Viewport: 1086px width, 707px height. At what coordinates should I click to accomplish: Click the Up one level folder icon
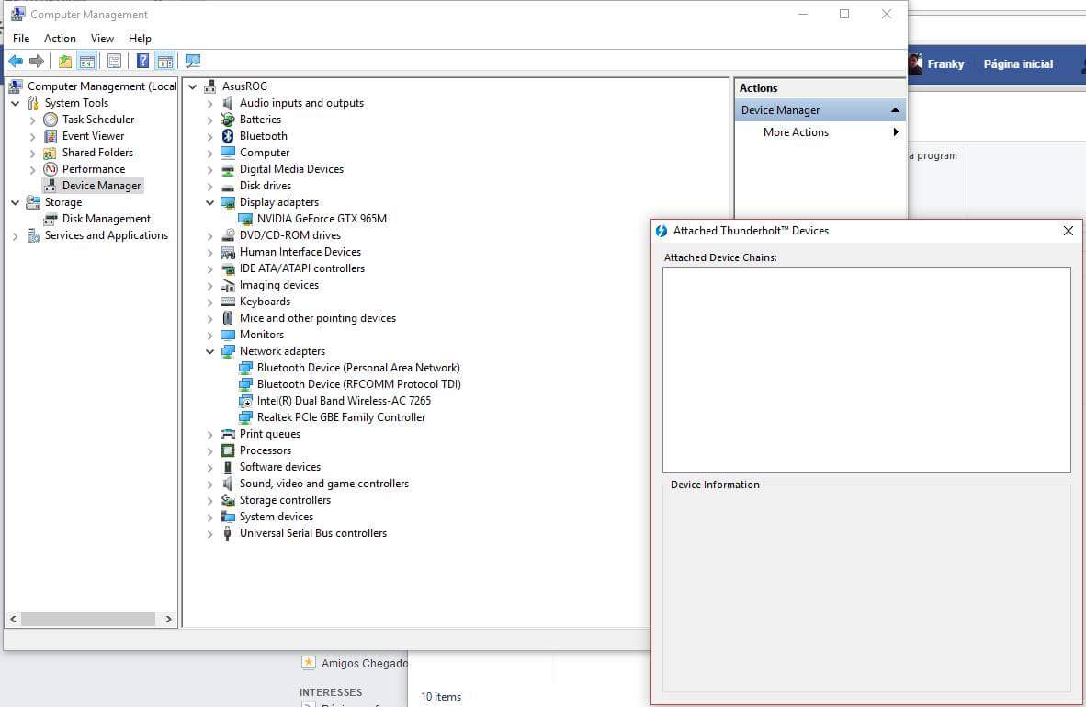tap(65, 61)
